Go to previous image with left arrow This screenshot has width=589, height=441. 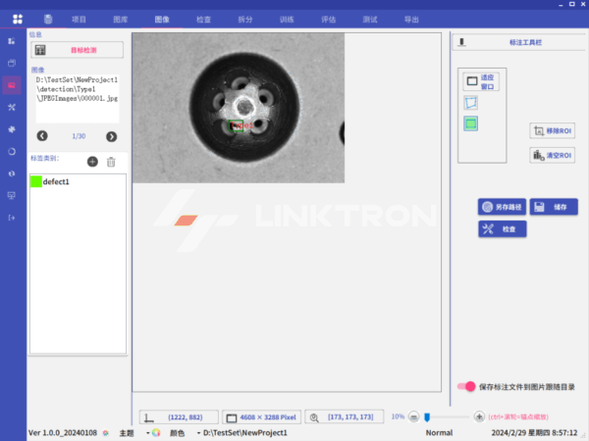click(42, 136)
